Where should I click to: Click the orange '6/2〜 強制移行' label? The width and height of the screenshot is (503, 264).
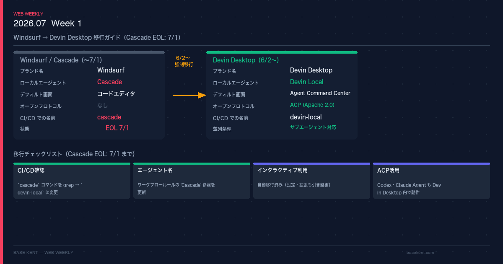tap(184, 61)
